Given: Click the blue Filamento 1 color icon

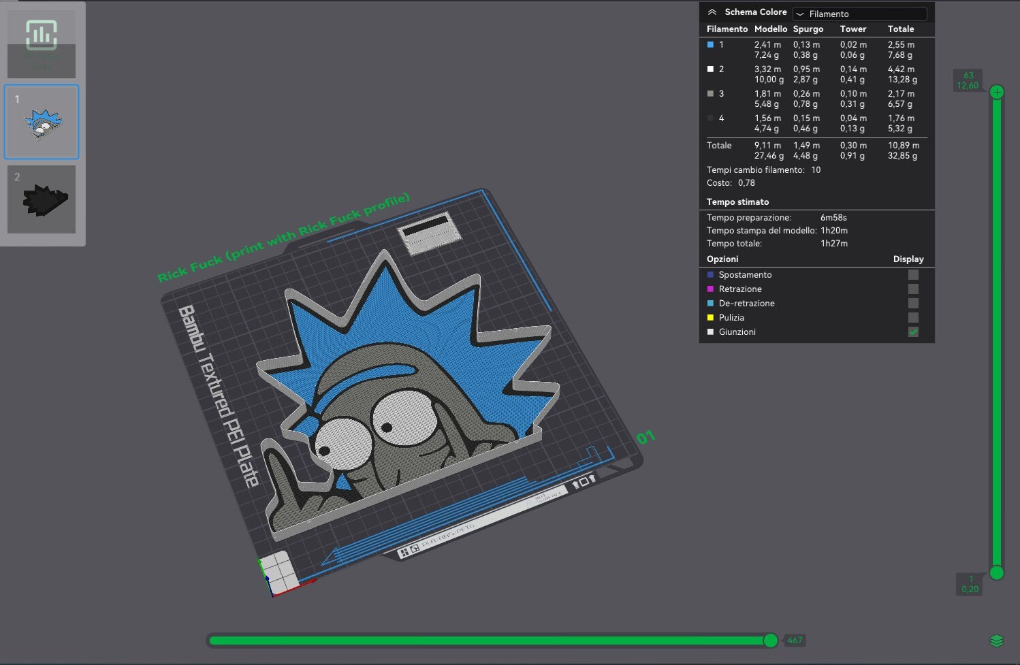Looking at the screenshot, I should [710, 44].
